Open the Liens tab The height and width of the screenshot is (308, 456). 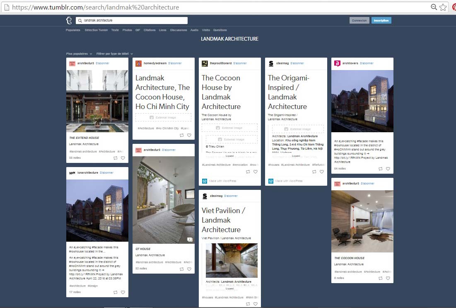pos(163,30)
